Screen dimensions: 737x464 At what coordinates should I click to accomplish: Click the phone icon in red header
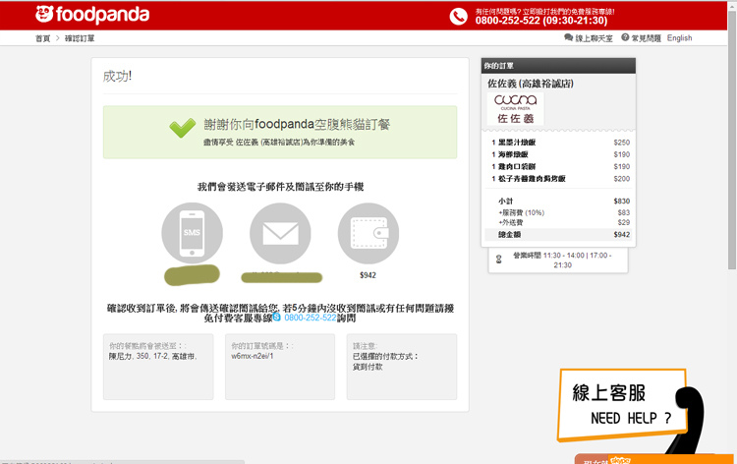tap(458, 17)
